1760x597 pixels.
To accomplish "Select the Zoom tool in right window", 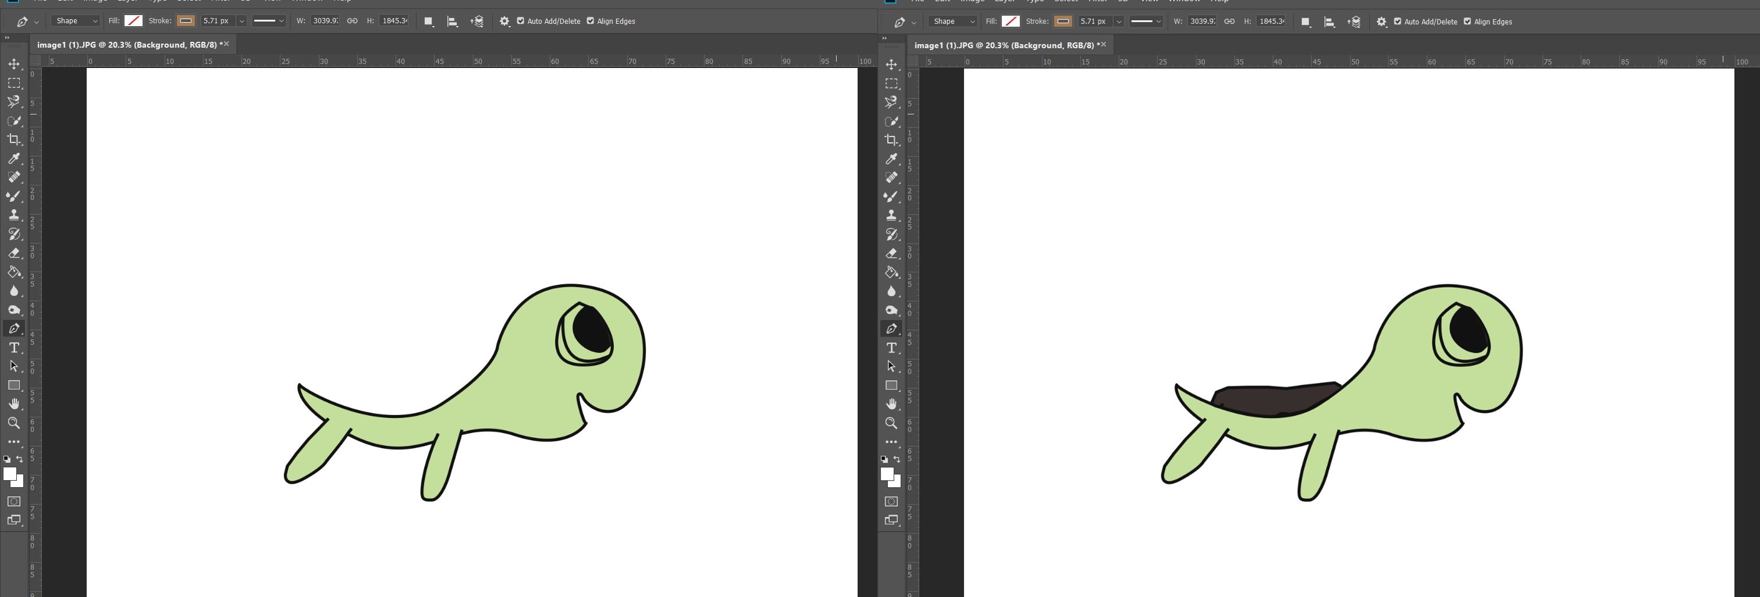I will click(x=891, y=423).
